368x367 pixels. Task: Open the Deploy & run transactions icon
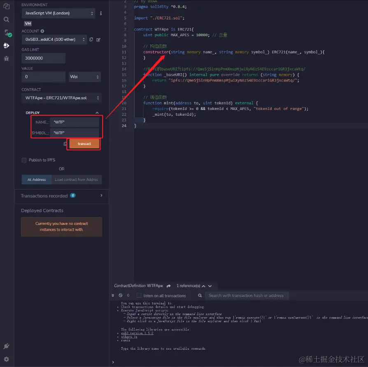(x=6, y=46)
